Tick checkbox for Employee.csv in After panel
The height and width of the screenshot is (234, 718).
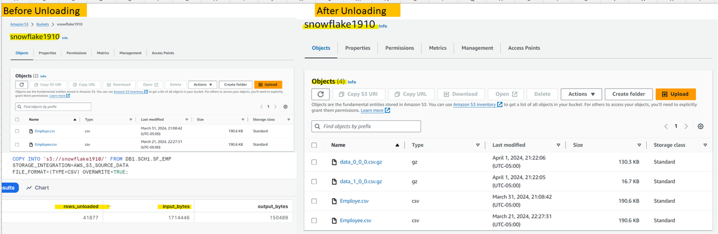pyautogui.click(x=314, y=221)
